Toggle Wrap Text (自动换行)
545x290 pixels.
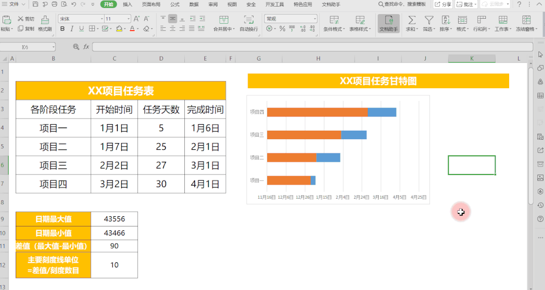pos(249,23)
